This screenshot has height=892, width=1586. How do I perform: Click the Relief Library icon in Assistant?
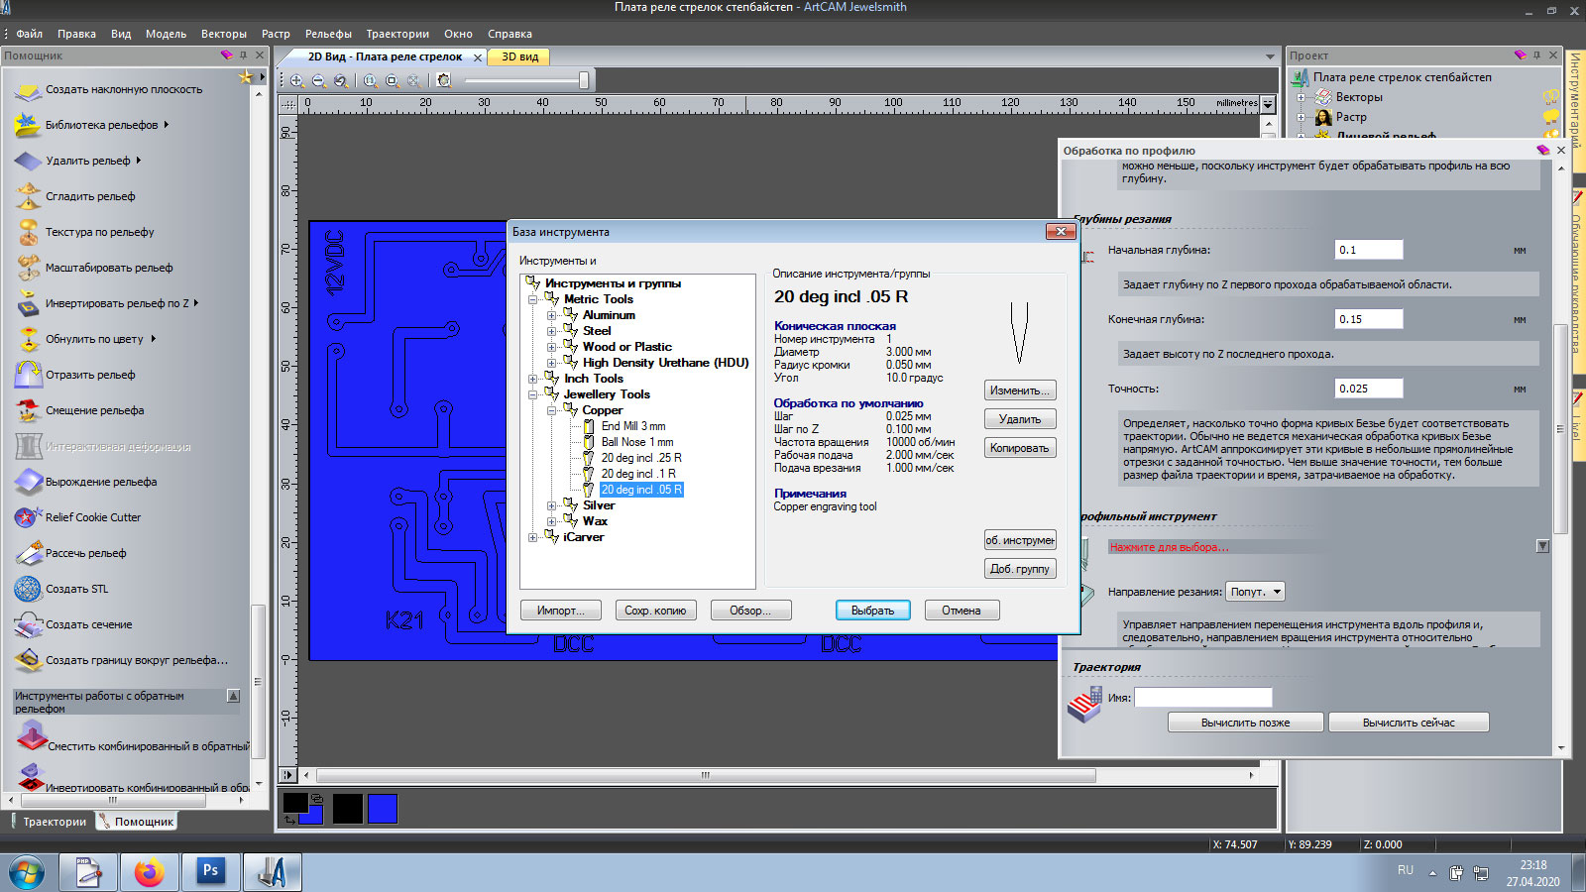point(28,125)
